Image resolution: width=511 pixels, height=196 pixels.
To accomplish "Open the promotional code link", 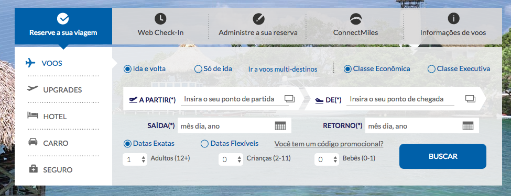I will point(329,144).
